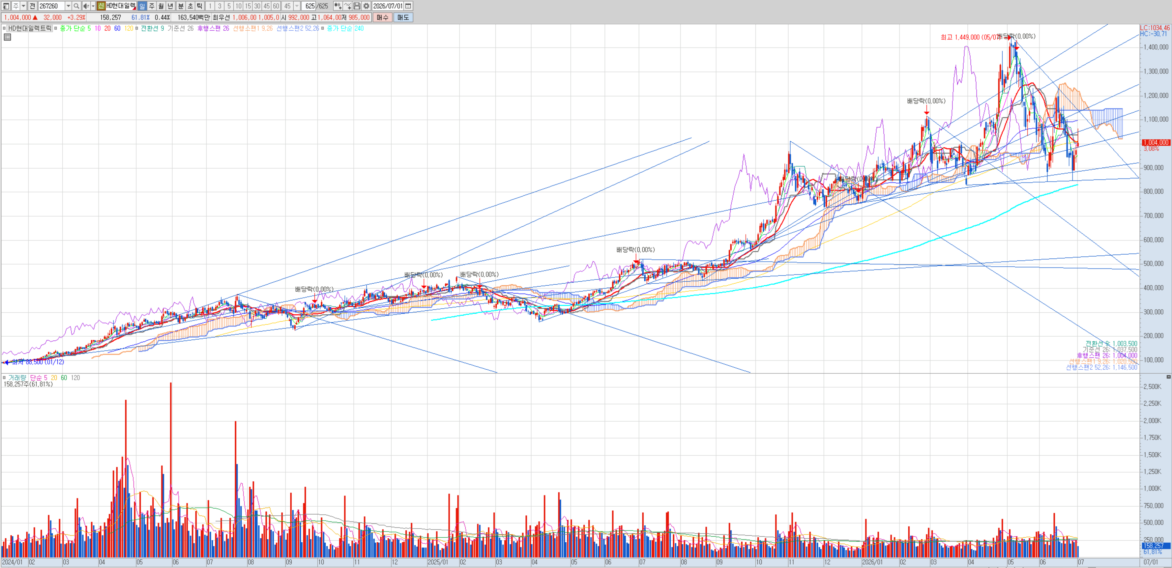Toggle the square before 종가 단순 5 legend
The image size is (1172, 568).
pos(56,28)
